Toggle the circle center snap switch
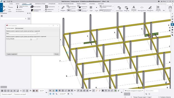The width and height of the screenshot is (174, 98). [8, 91]
